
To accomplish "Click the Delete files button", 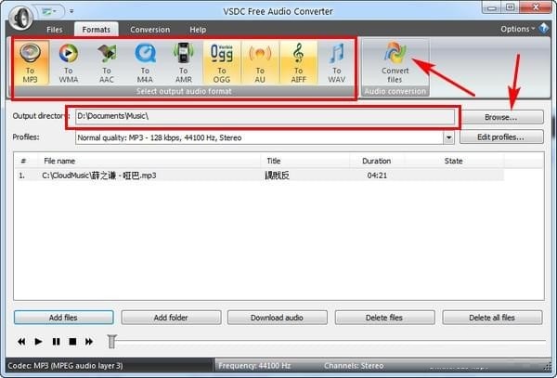I will [x=384, y=318].
